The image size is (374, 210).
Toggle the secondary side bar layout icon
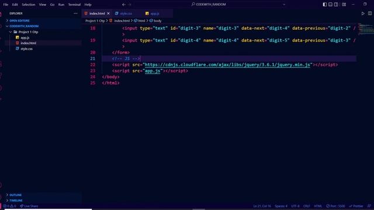[x=336, y=4]
